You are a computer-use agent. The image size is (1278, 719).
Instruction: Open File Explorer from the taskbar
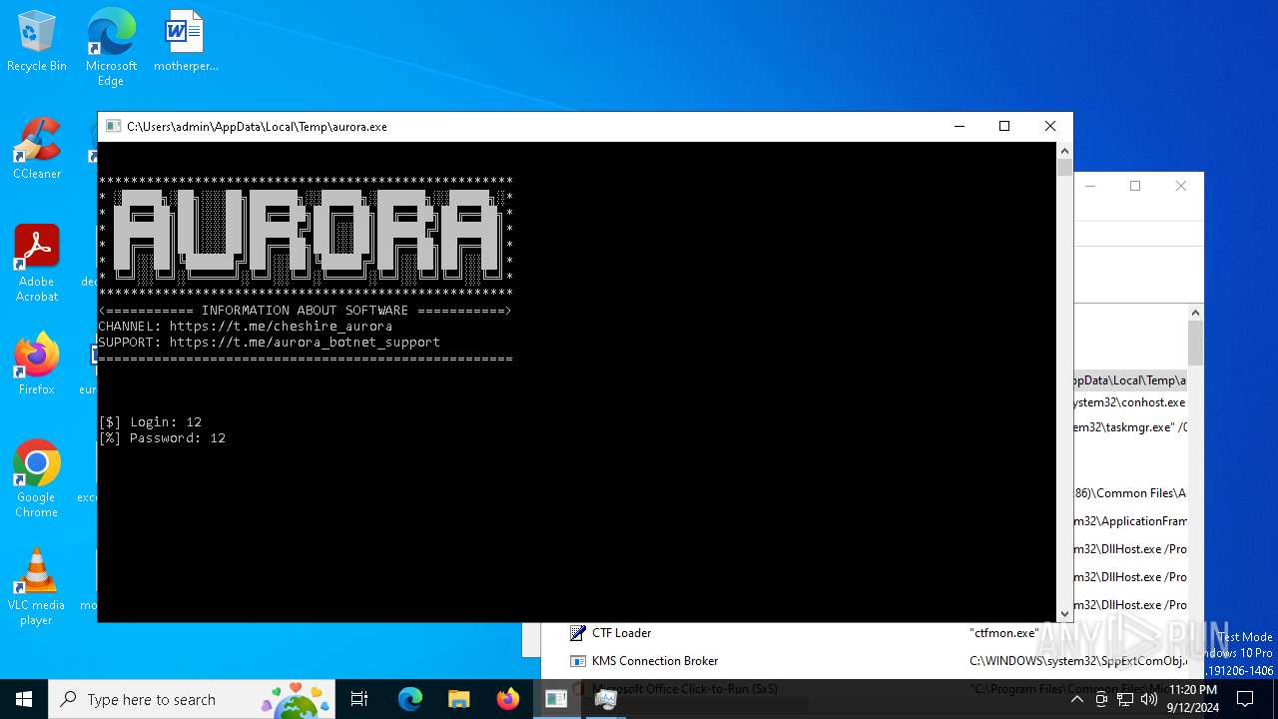coord(458,699)
